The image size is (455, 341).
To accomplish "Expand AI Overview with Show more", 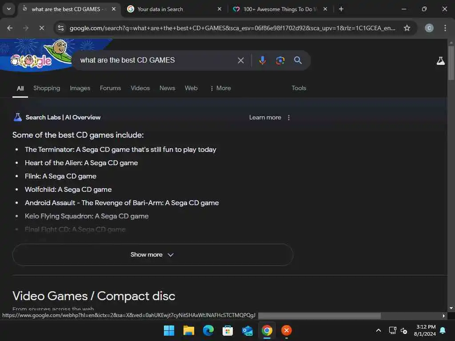I will (x=153, y=254).
